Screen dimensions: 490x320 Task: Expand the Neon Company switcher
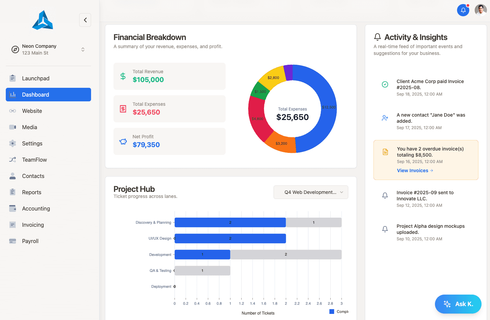click(83, 49)
